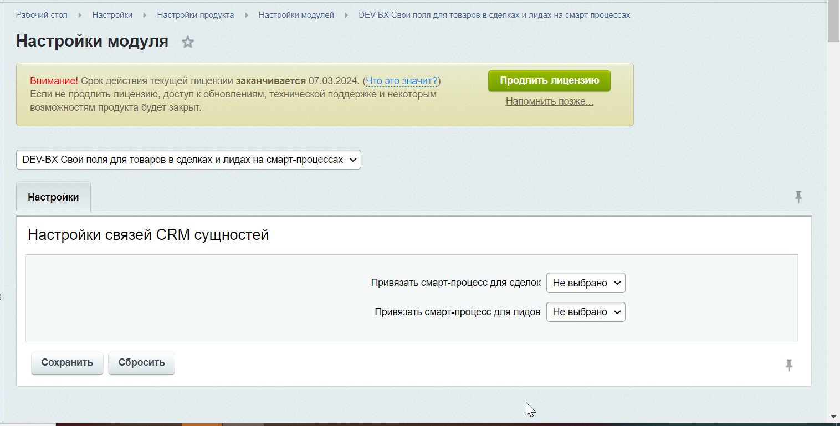Click breadcrumb arrow after Рабочий стол
The image size is (840, 426).
(x=80, y=15)
